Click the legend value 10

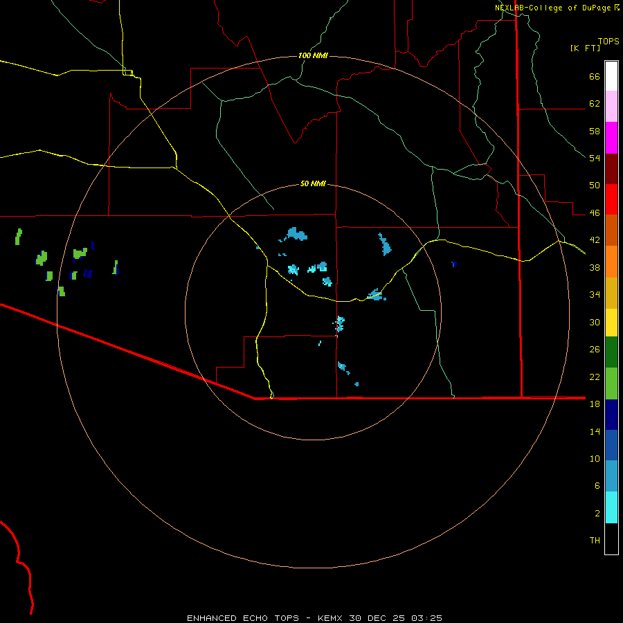pos(595,458)
